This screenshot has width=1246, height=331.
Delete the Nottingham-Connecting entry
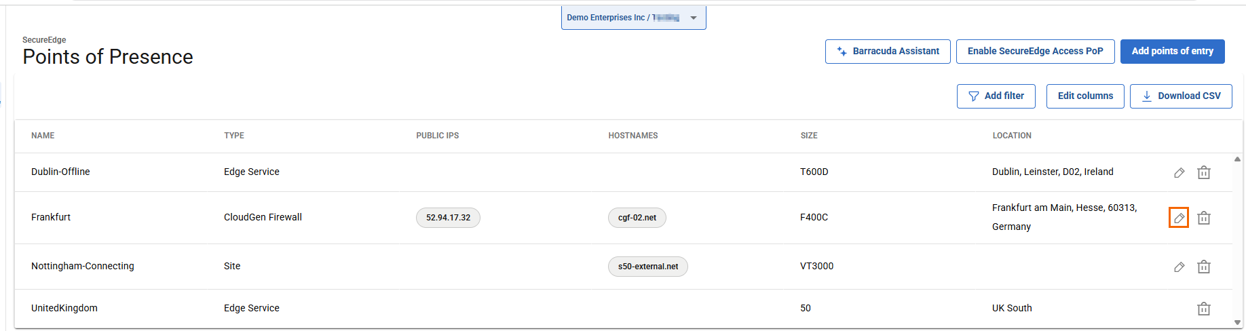click(1204, 267)
